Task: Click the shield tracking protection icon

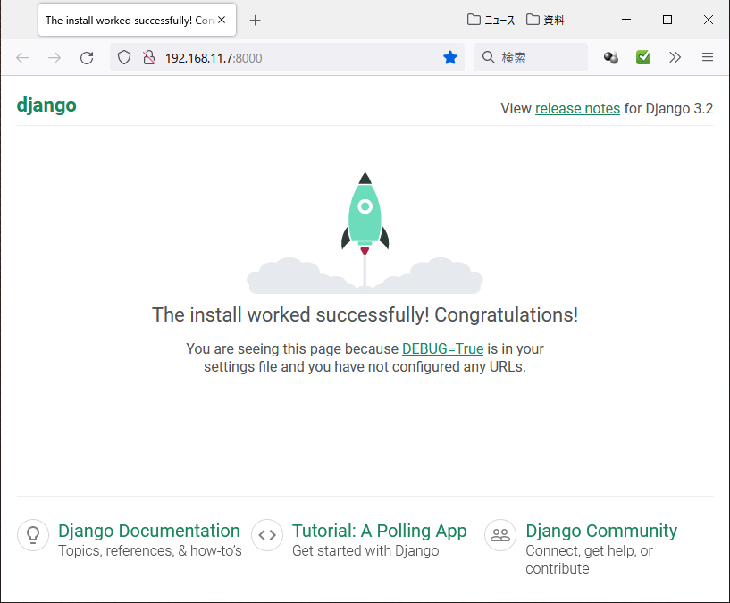Action: pyautogui.click(x=124, y=58)
